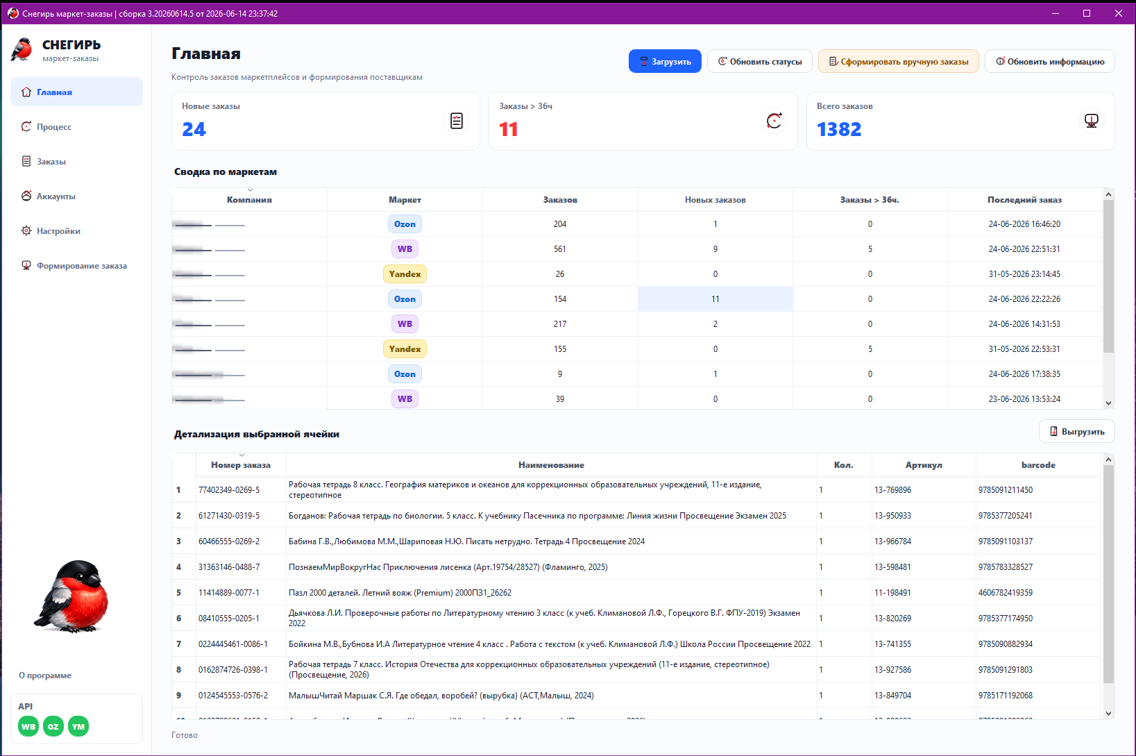1136x756 pixels.
Task: Select the last order cell 24-06-2026 16:46:20
Action: tap(1024, 224)
